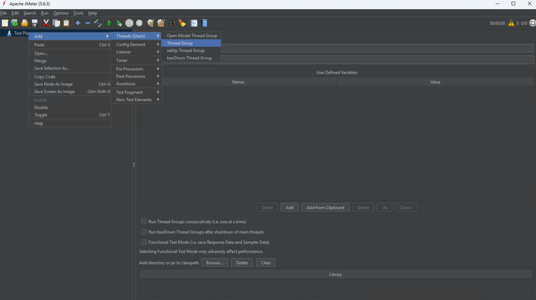Image resolution: width=536 pixels, height=300 pixels.
Task: Expand the Post Processors submenu
Action: [137, 76]
